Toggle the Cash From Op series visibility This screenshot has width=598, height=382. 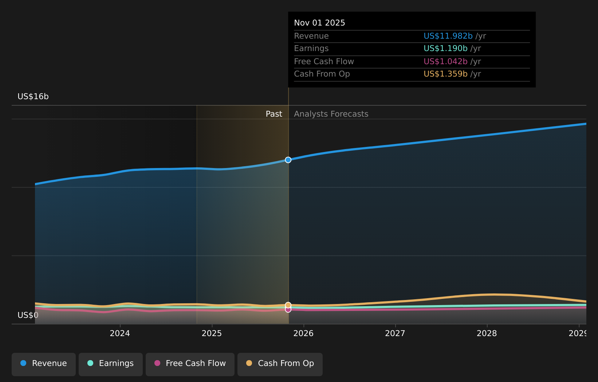[280, 363]
